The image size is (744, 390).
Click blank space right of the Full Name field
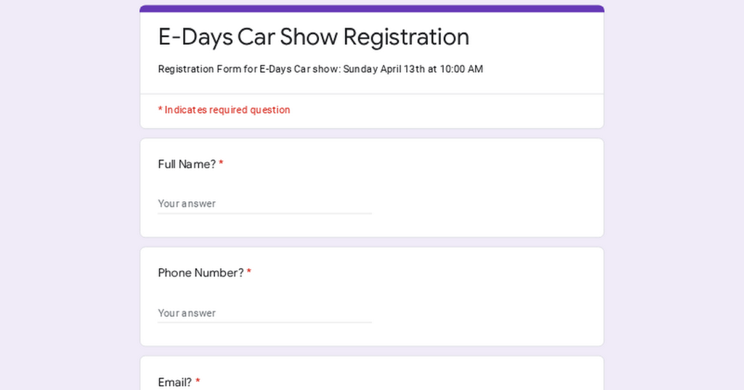coord(487,203)
